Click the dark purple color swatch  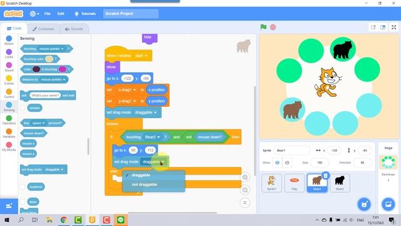36,69
